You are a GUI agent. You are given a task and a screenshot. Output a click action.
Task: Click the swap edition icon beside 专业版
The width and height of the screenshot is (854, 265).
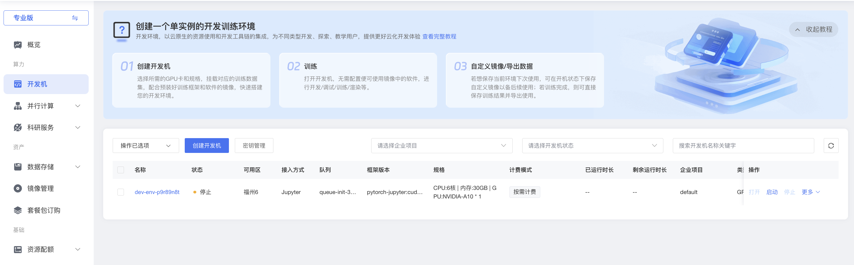(75, 18)
